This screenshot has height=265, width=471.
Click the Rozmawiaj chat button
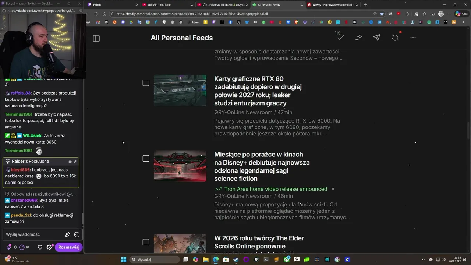68,247
